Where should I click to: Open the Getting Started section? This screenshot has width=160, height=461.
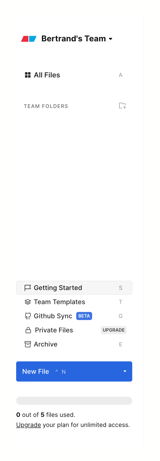pos(58,287)
